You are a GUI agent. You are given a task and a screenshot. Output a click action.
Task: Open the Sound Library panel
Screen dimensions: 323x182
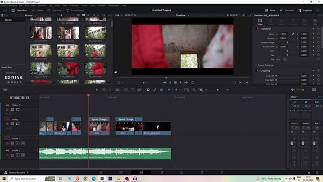(75, 10)
